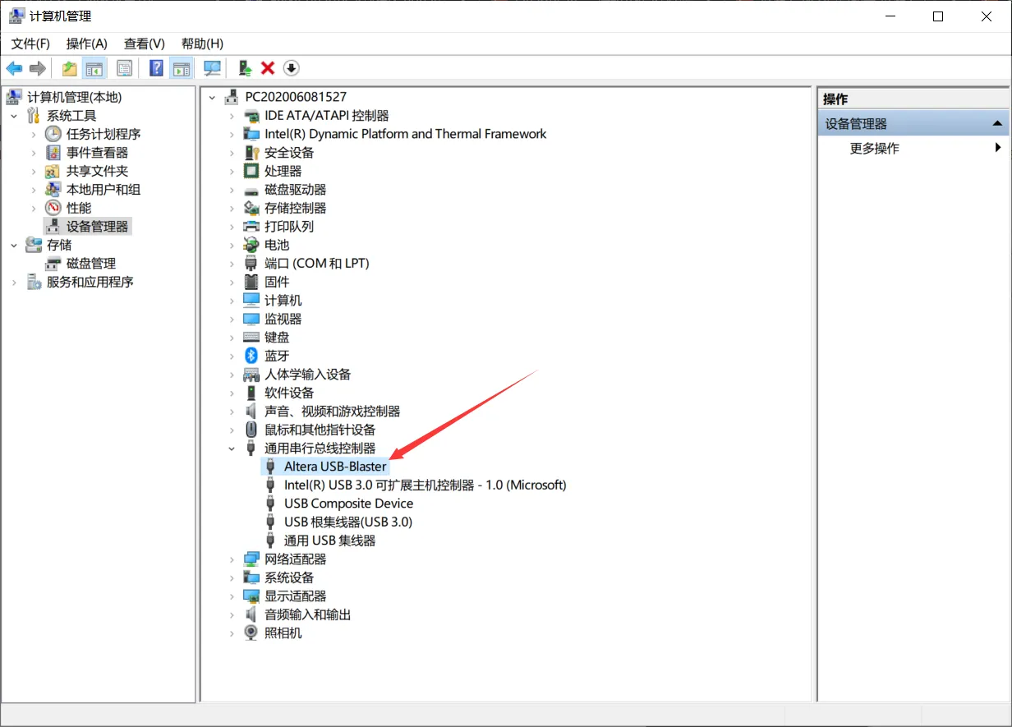Expand the 事件查看器 node
Screen dimensions: 1012x727
pyautogui.click(x=34, y=153)
